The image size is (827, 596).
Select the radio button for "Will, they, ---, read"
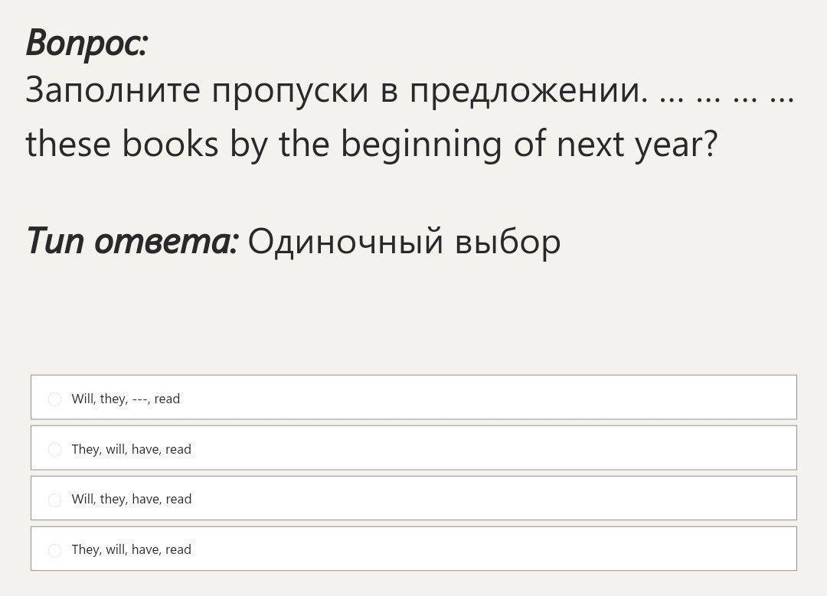point(54,399)
